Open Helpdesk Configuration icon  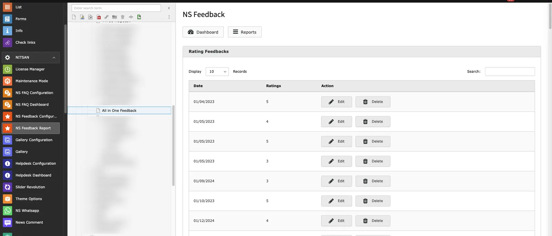7,163
